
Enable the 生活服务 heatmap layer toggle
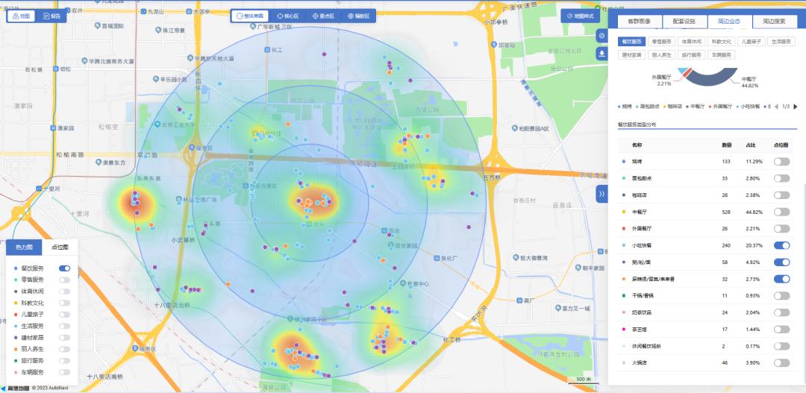[x=65, y=326]
